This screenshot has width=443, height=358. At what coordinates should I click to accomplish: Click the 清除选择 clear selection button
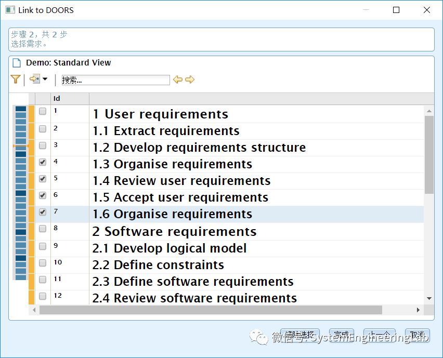(300, 336)
